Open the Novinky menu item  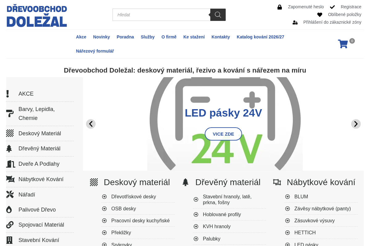pyautogui.click(x=101, y=37)
